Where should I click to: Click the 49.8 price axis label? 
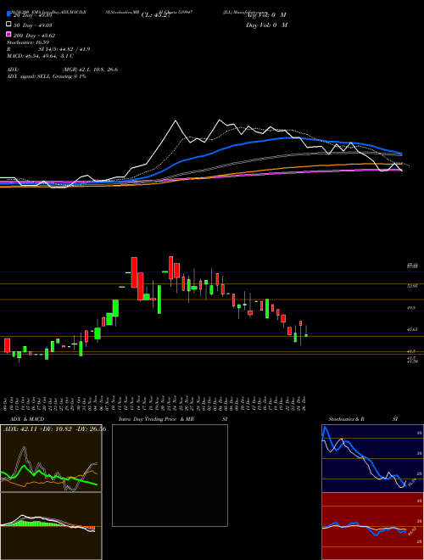(x=412, y=307)
